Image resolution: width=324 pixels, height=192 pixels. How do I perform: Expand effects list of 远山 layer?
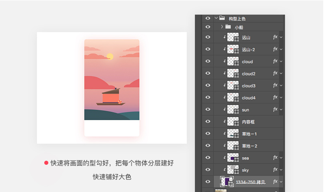pyautogui.click(x=281, y=37)
